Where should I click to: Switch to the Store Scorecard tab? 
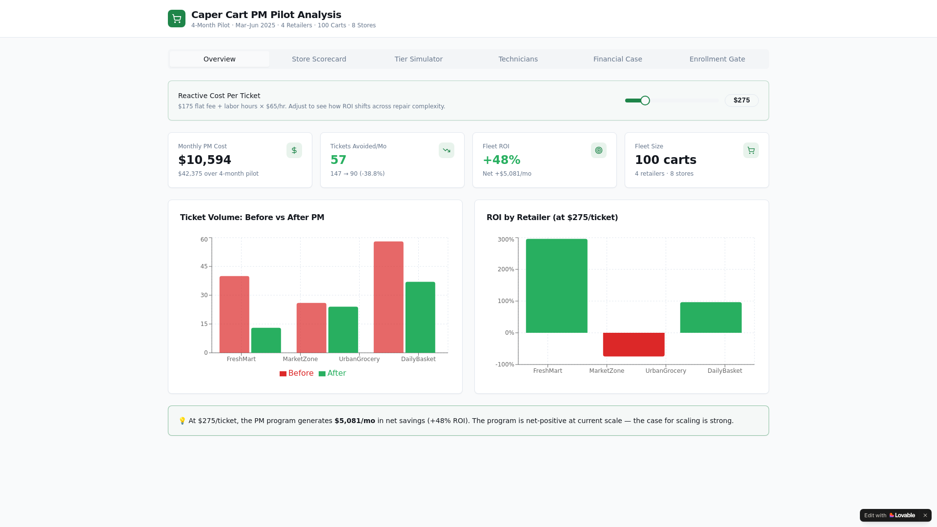point(319,59)
